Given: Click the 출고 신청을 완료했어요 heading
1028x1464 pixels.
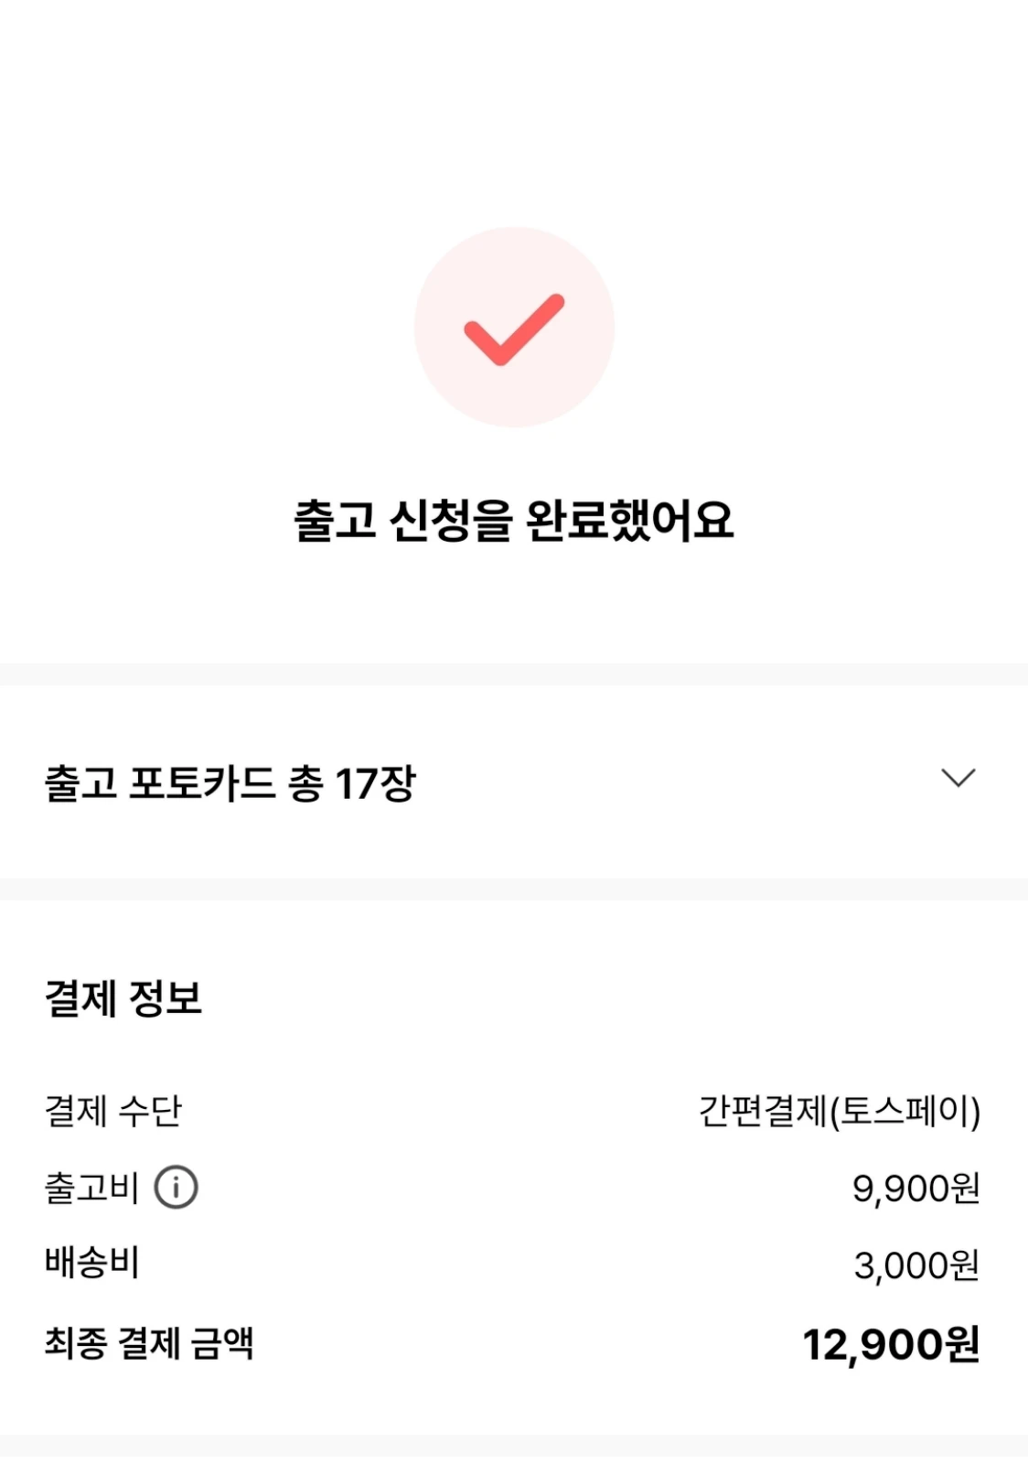Looking at the screenshot, I should point(514,521).
